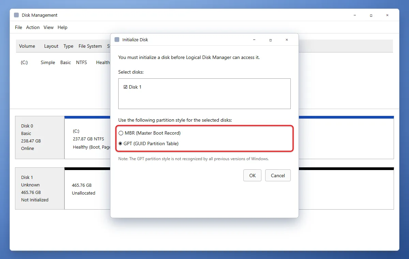
Task: Click the GPT partition style note text
Action: coord(193,159)
